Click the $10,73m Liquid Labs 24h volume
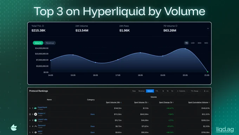 (x=118, y=120)
